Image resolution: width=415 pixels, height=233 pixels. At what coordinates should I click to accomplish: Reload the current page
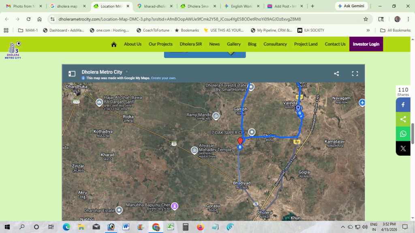pos(28,19)
